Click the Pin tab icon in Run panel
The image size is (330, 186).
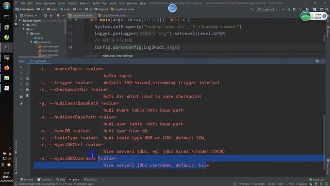21,104
